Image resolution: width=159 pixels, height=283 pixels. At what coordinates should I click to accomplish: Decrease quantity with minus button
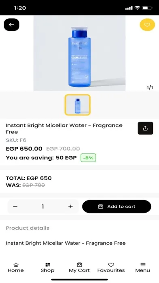15,207
